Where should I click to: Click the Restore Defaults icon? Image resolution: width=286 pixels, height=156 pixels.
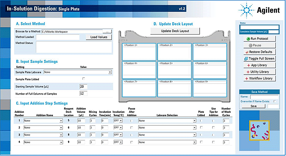(x=247, y=52)
